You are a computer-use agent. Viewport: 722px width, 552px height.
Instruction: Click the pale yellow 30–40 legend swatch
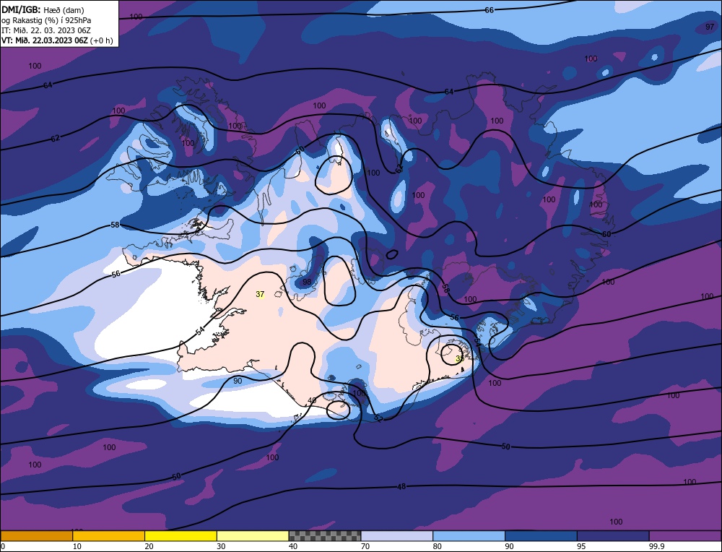point(253,535)
